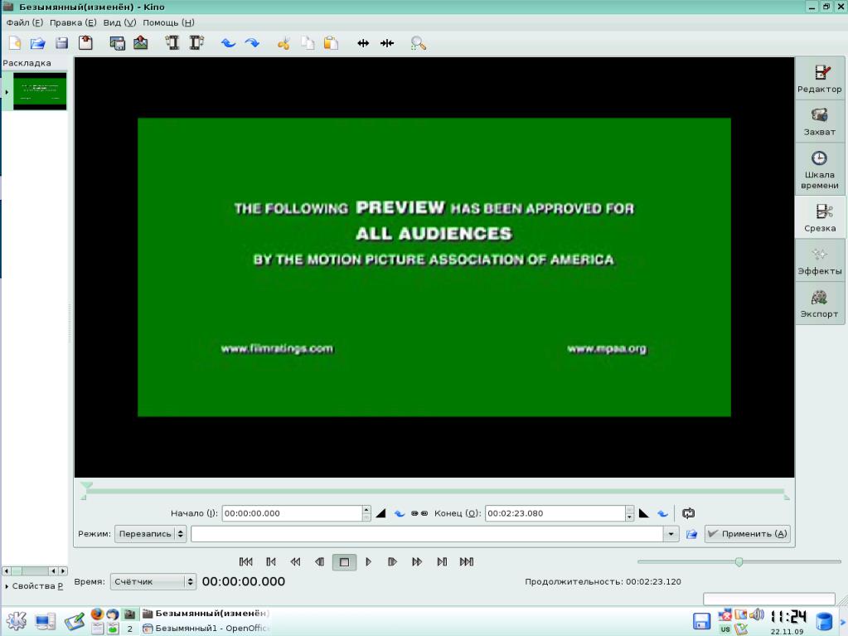Undo with the blue left arrow

pos(228,43)
